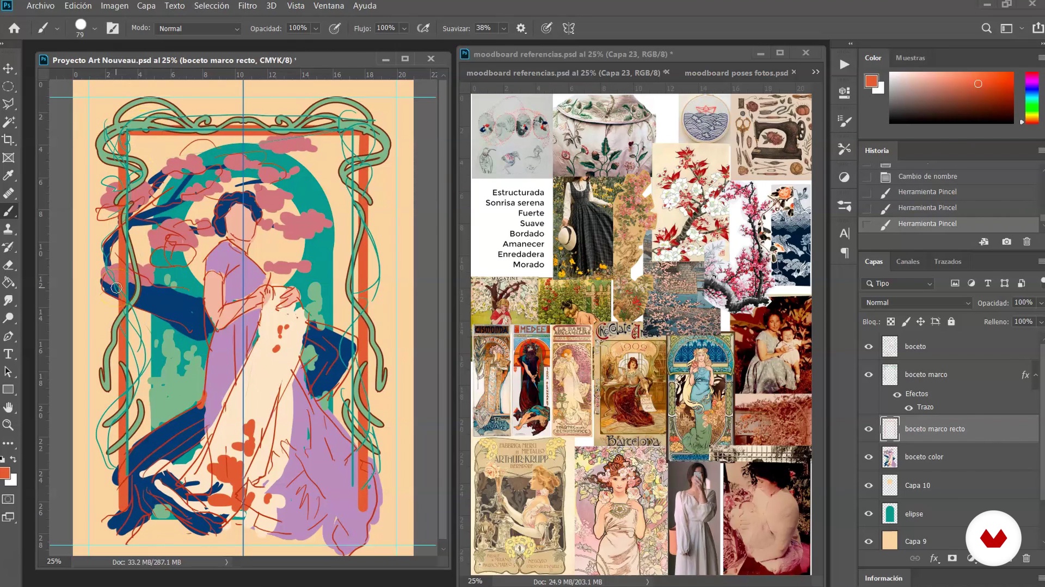Open the Suavizar value dropdown
1045x587 pixels.
[503, 29]
